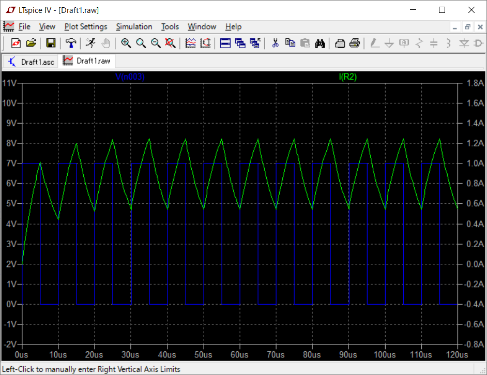Switch to the Draft1.asc schematic tab
The width and height of the screenshot is (487, 375).
31,62
